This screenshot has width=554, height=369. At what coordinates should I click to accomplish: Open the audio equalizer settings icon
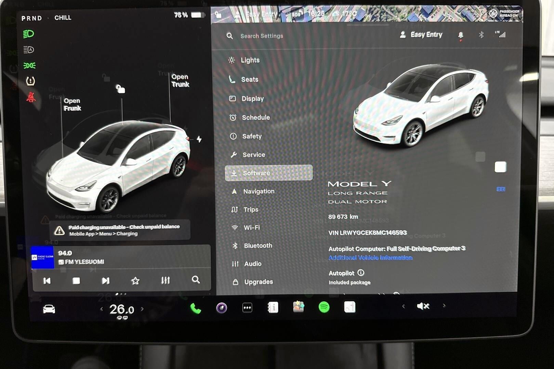point(166,281)
